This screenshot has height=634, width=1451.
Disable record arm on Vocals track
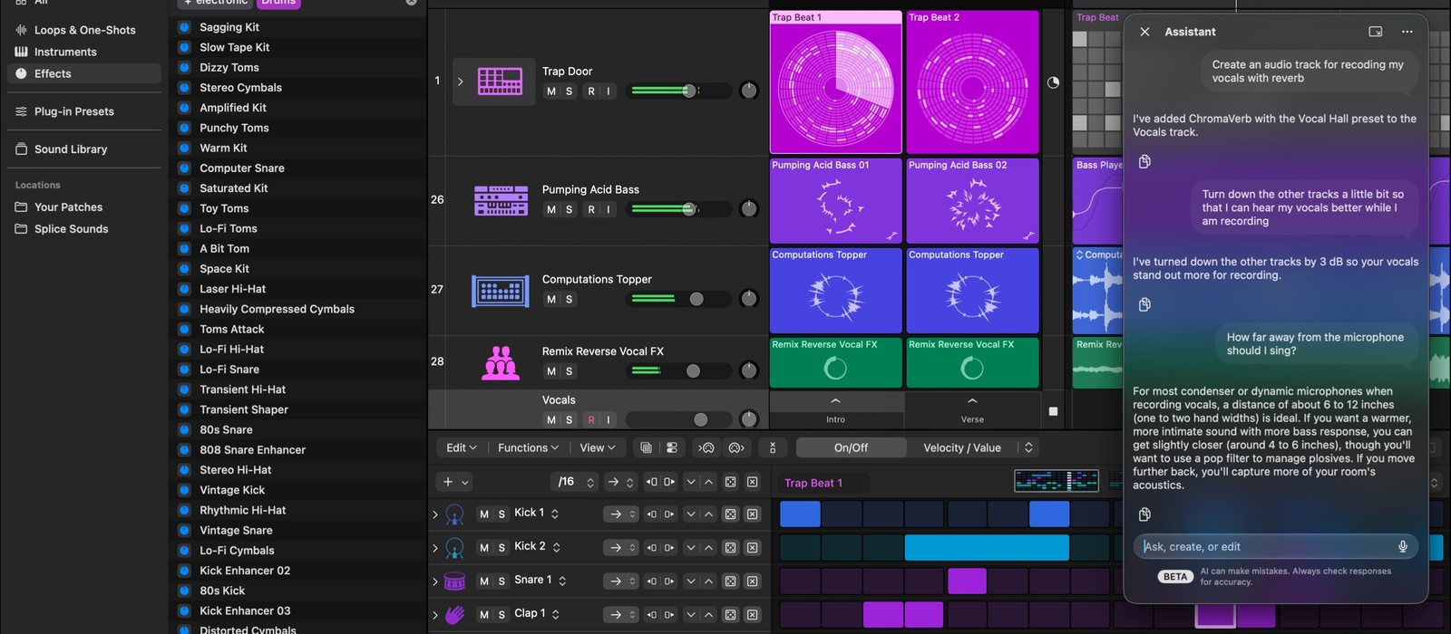click(591, 419)
